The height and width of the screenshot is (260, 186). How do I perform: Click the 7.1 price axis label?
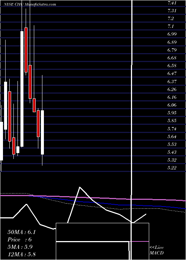171,26
